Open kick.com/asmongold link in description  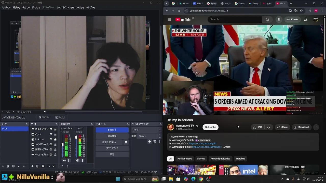click(207, 147)
